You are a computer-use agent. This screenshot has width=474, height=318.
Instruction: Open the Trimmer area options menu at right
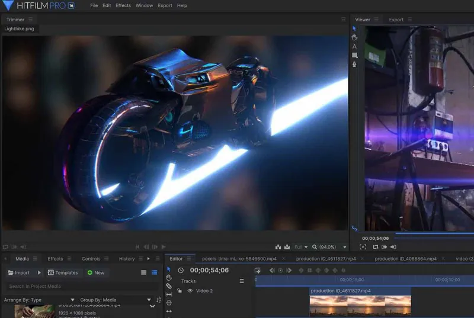tap(344, 20)
